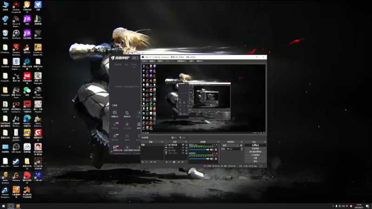Open the 工具(T) menu in OBS
Image resolution: width=372 pixels, height=209 pixels.
point(192,61)
